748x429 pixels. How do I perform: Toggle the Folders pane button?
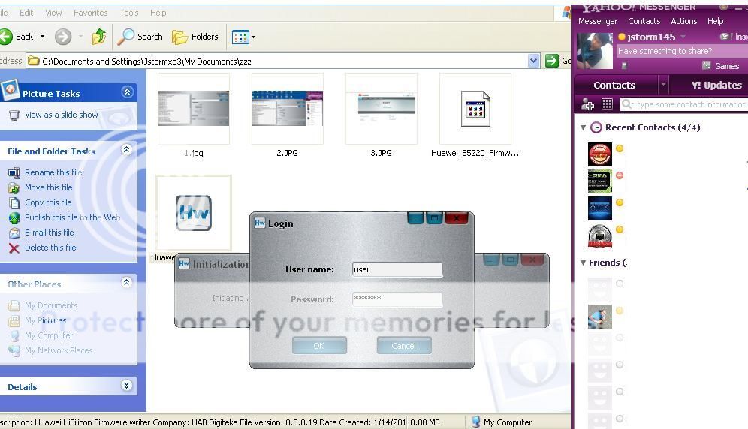[195, 37]
